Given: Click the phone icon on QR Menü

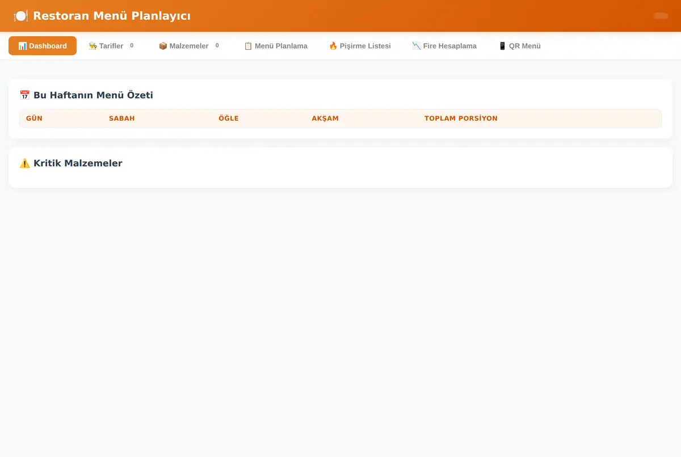Looking at the screenshot, I should point(502,46).
